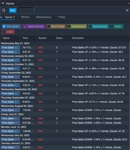The height and width of the screenshot is (150, 130).
Task: Click the Price Spike filter button
Action: (x=11, y=26)
